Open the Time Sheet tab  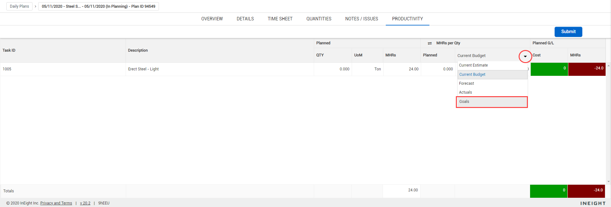pos(280,19)
